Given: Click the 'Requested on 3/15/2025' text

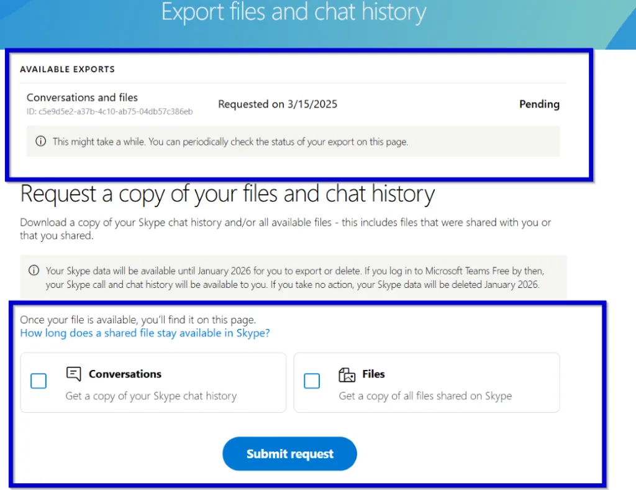Looking at the screenshot, I should click(x=278, y=104).
